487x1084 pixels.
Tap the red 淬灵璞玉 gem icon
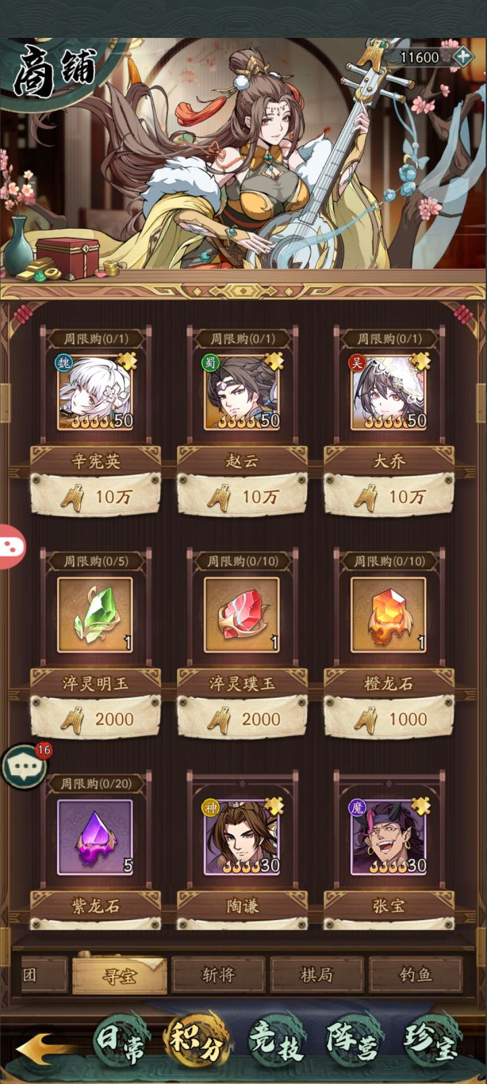tap(242, 615)
